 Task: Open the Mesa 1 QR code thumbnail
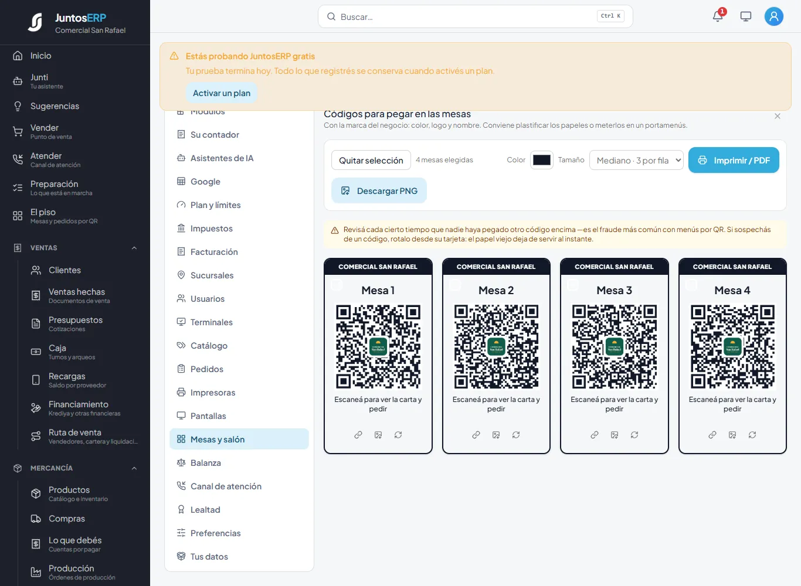tap(378, 347)
